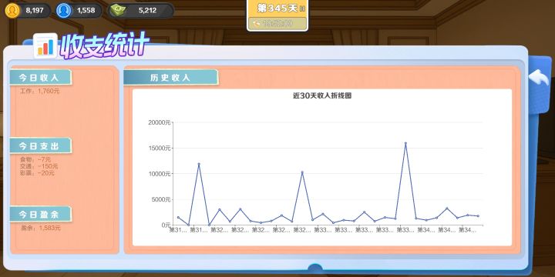Click the white back arrow

[539, 77]
